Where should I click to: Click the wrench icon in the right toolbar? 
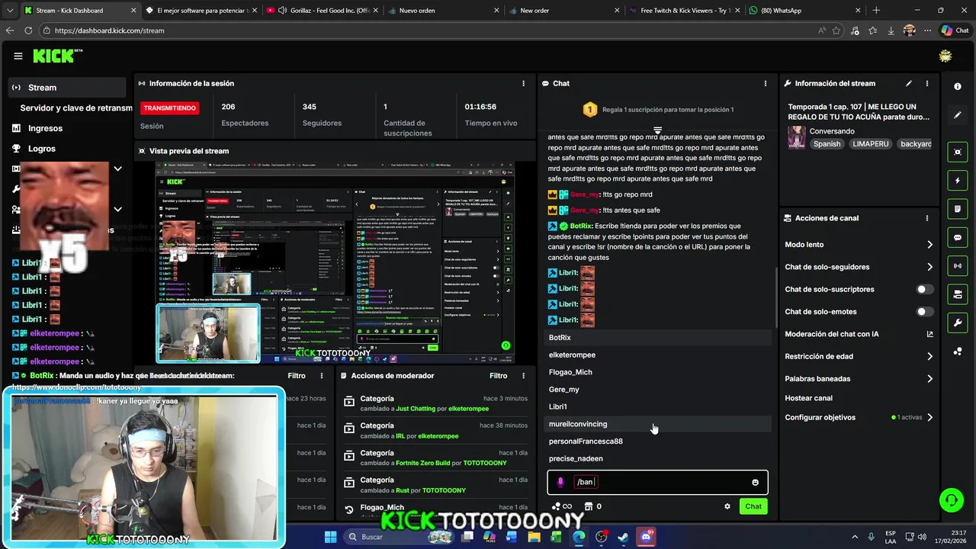(x=958, y=323)
